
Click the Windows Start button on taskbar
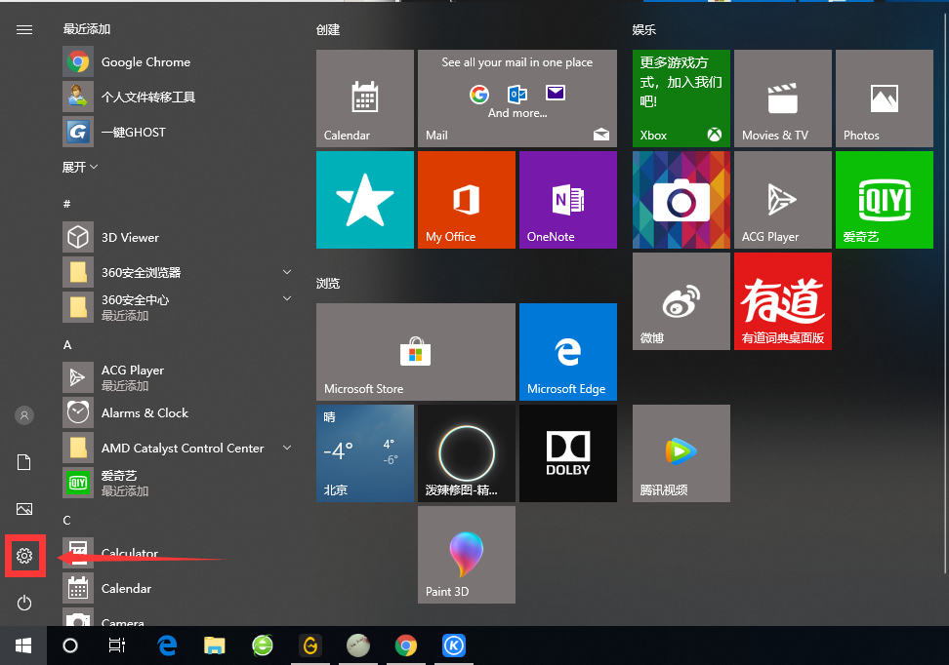coord(23,645)
